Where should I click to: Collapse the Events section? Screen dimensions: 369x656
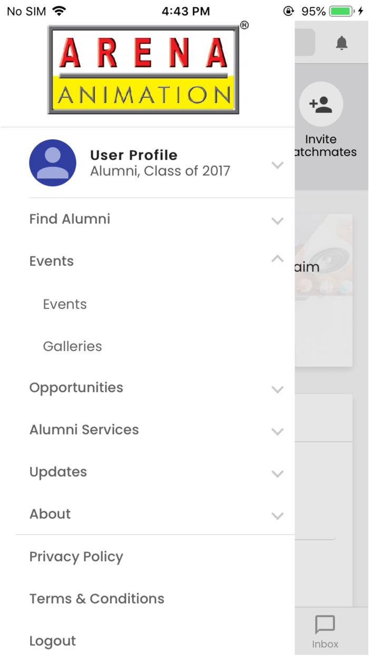click(x=277, y=258)
